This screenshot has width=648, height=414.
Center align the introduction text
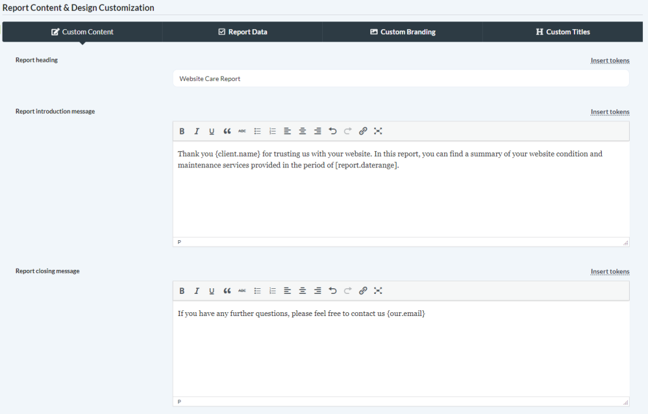point(302,131)
